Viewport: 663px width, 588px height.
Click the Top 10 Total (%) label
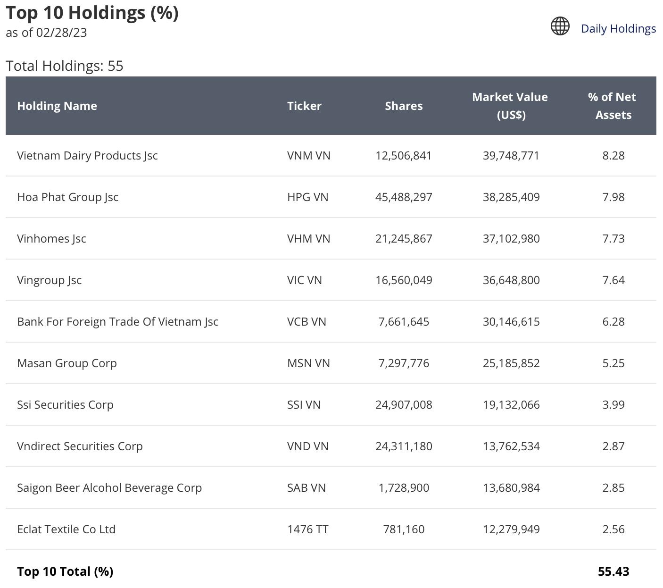[x=65, y=571]
